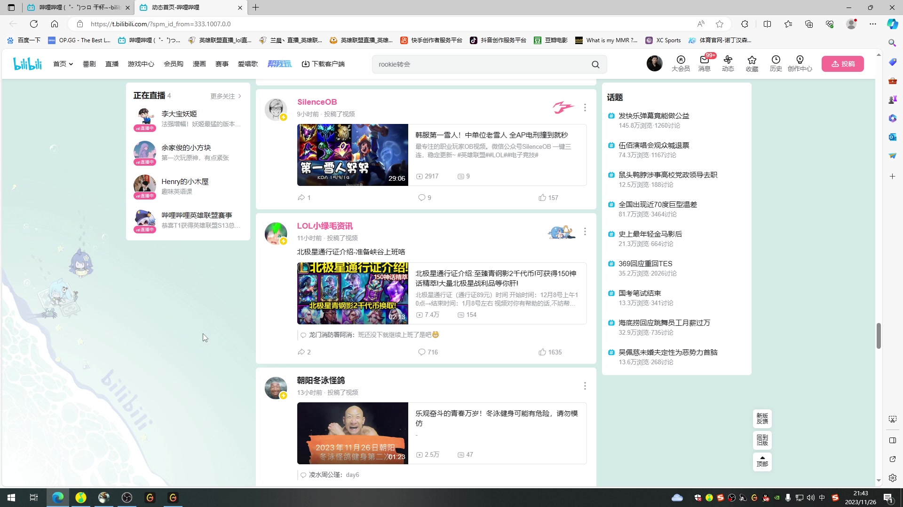
Task: Open SilenceOB username link
Action: tap(317, 102)
